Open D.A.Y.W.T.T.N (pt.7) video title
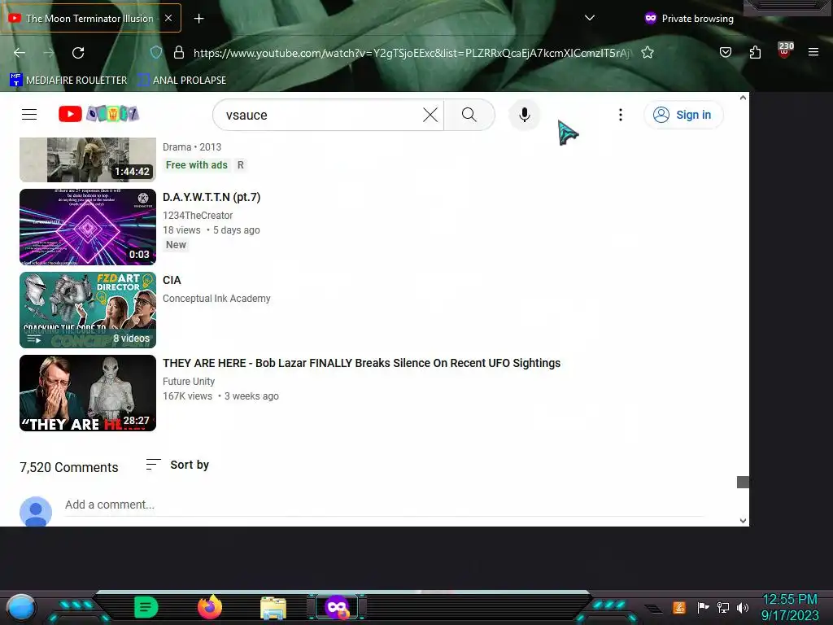This screenshot has width=833, height=625. click(x=212, y=197)
